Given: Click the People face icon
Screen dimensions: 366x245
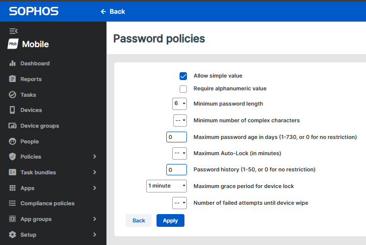Looking at the screenshot, I should tap(12, 141).
